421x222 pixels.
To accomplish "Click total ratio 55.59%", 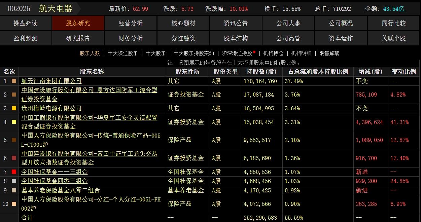I will (x=294, y=218).
